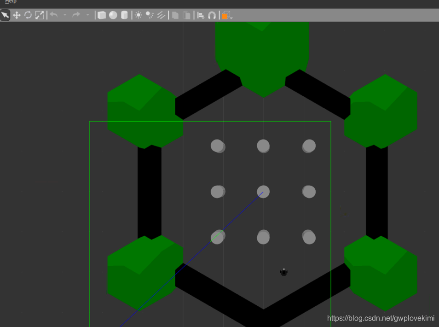The image size is (439, 327).
Task: Open the redo history dropdown arrow
Action: [87, 15]
